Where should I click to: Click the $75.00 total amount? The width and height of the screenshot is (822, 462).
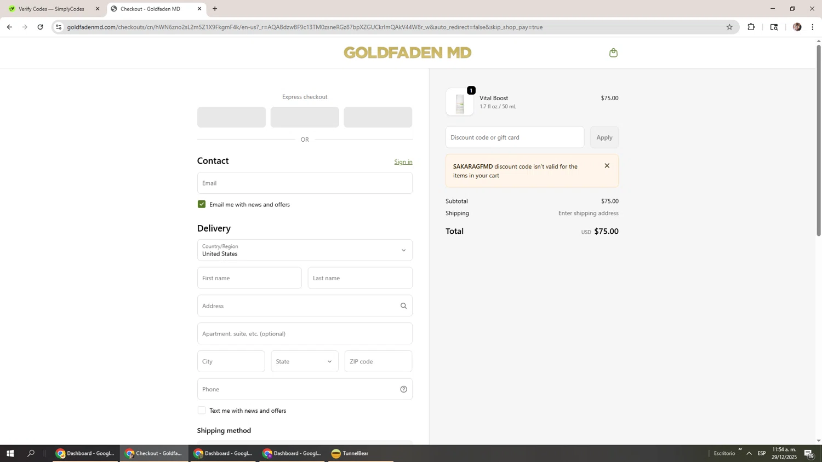pos(606,232)
